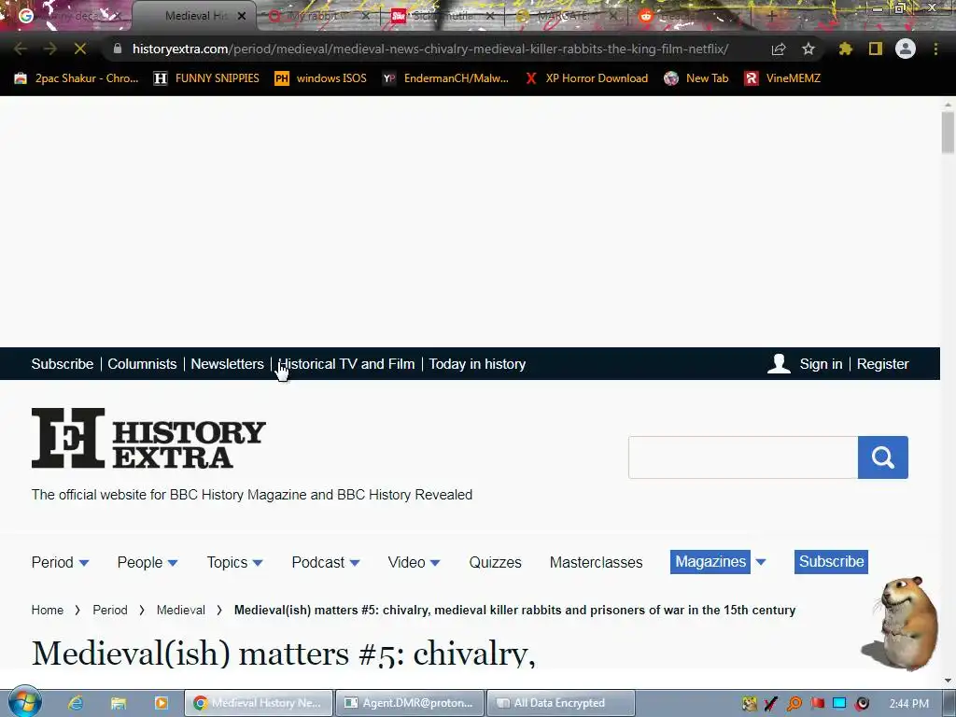Screen dimensions: 956x717
Task: Open the Chrome three-dot menu
Action: click(x=935, y=49)
